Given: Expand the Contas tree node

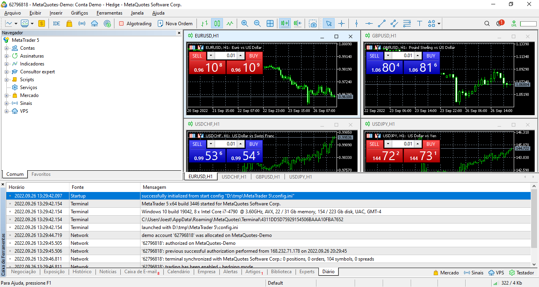Looking at the screenshot, I should tap(6, 48).
